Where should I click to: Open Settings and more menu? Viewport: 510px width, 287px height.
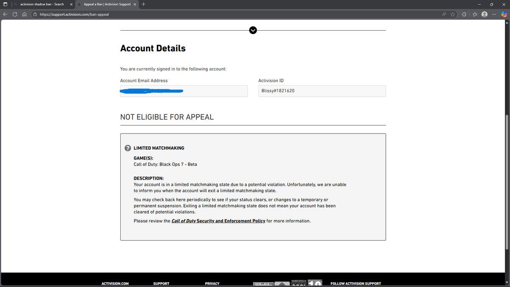[494, 14]
